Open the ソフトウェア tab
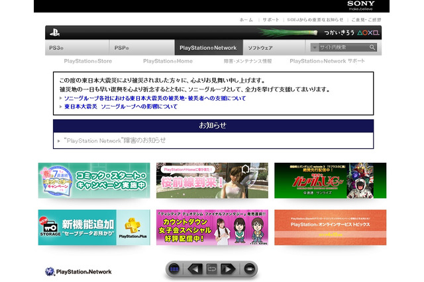This screenshot has height=282, width=424. pyautogui.click(x=274, y=48)
